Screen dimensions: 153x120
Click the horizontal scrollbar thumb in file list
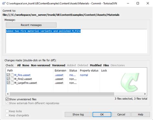coord(62,94)
